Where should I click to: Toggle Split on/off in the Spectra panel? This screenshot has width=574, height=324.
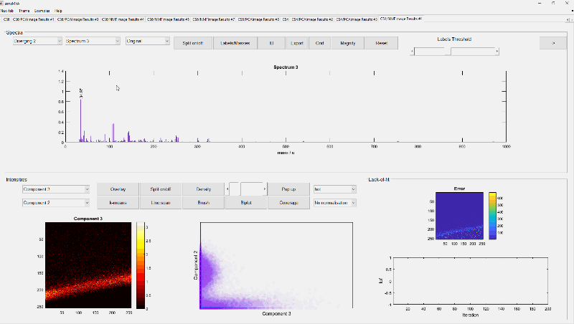(x=194, y=43)
